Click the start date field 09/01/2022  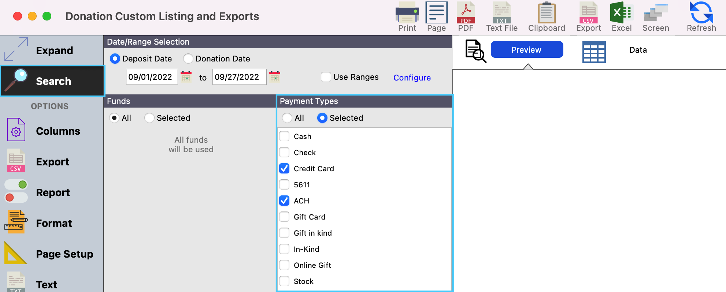[x=152, y=77]
